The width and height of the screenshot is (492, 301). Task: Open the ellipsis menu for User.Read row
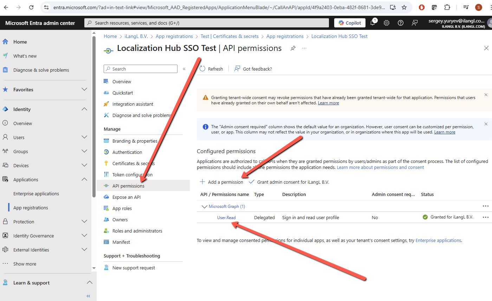[x=486, y=217]
